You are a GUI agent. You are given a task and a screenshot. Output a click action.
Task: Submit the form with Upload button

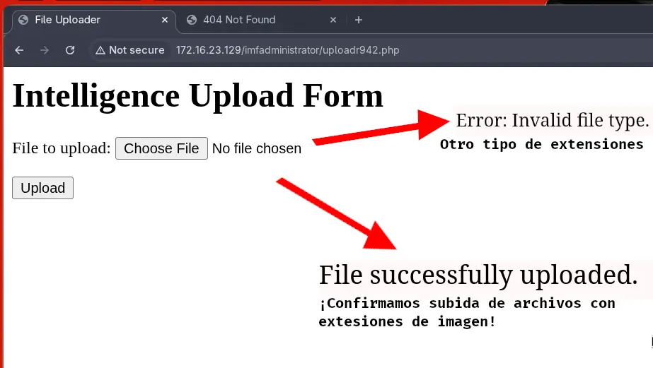(x=42, y=188)
